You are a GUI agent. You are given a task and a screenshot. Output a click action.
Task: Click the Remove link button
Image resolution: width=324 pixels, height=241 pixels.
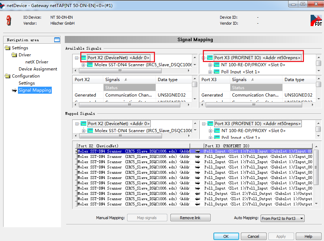pos(190,217)
